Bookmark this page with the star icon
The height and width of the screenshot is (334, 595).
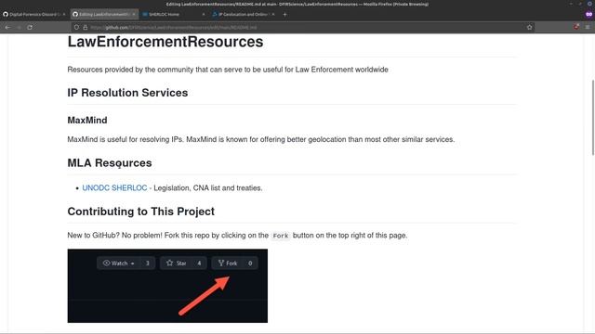pos(529,27)
